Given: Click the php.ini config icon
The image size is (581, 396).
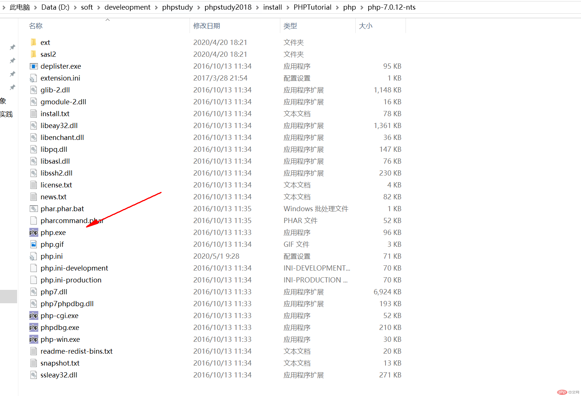Looking at the screenshot, I should tap(33, 256).
